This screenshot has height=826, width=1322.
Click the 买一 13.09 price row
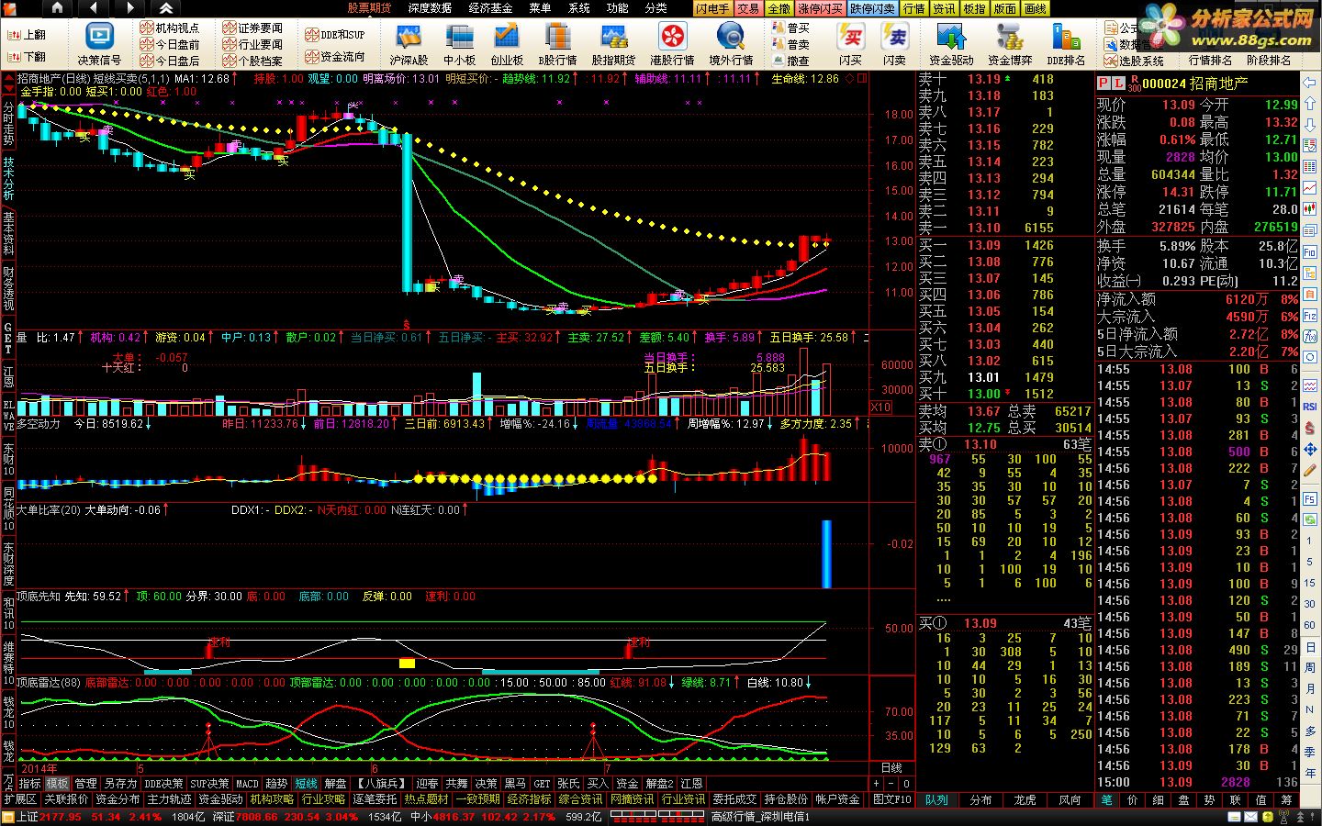(1005, 245)
